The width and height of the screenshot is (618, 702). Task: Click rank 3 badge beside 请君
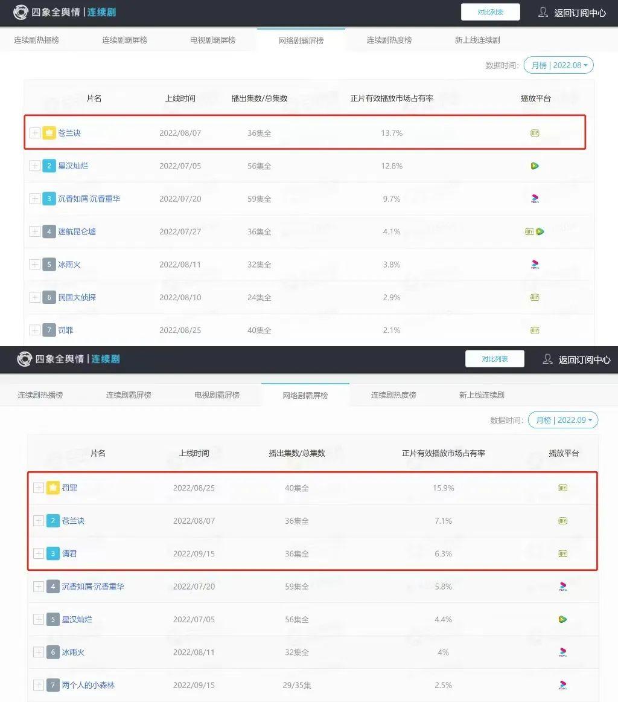pyautogui.click(x=53, y=553)
